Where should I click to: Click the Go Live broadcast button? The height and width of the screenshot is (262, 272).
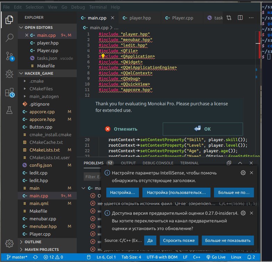pos(216,257)
